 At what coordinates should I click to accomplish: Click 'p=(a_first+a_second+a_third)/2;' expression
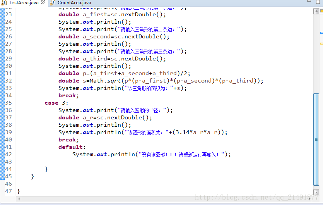click(x=137, y=74)
